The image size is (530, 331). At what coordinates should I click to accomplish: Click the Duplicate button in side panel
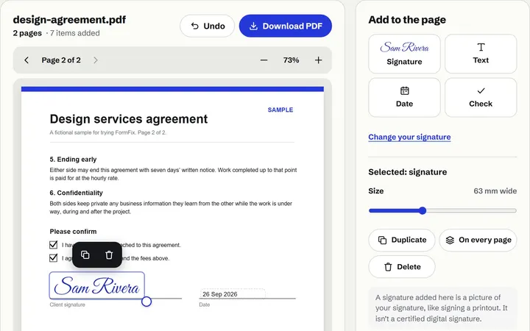402,240
